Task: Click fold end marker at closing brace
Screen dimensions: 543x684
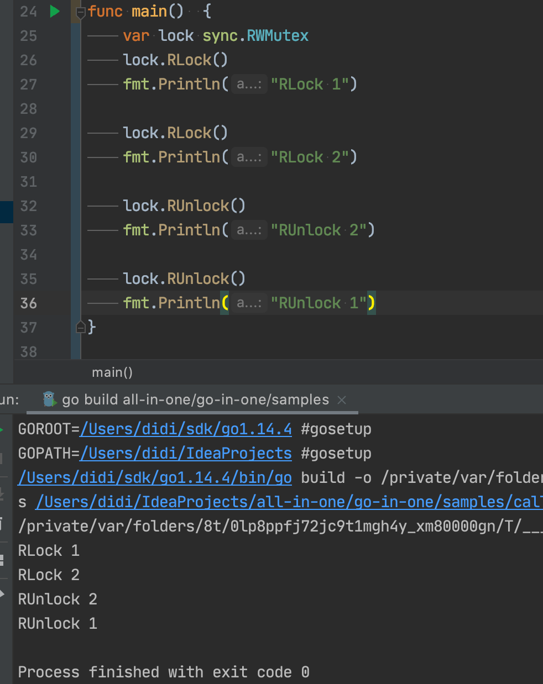Action: pyautogui.click(x=80, y=327)
